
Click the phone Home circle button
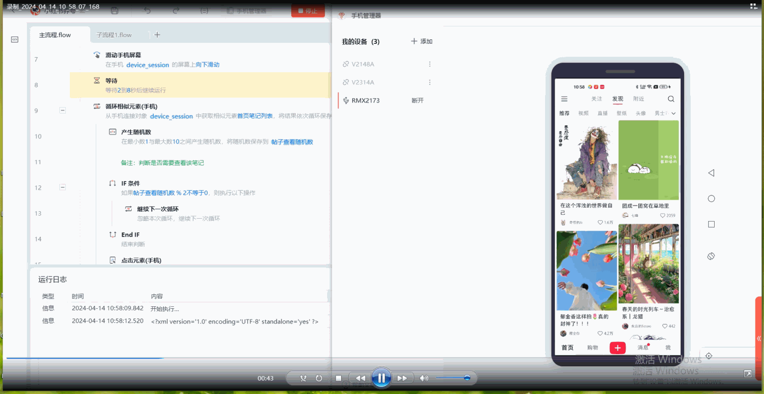pyautogui.click(x=711, y=199)
